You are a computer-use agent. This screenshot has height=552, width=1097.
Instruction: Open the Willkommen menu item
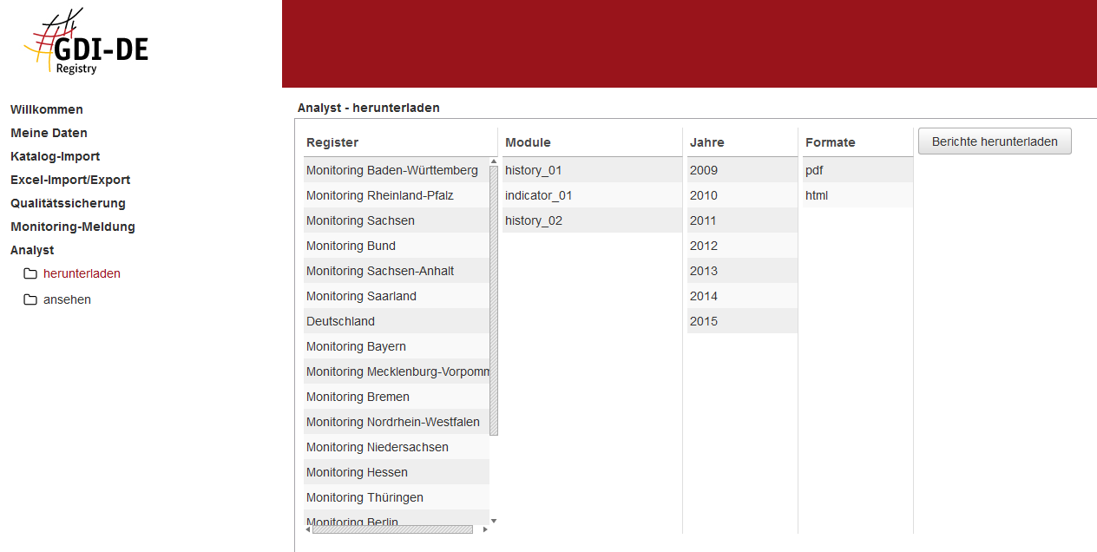pos(47,109)
